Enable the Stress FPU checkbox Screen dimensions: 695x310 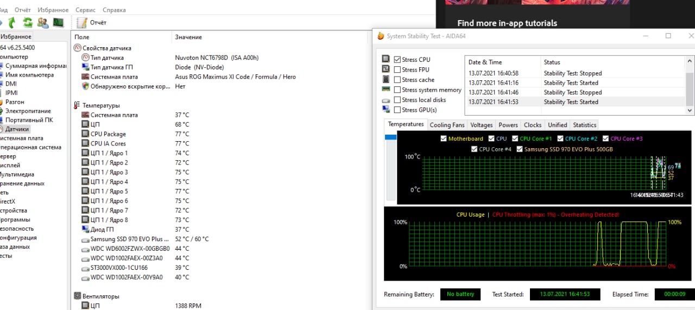(x=397, y=69)
